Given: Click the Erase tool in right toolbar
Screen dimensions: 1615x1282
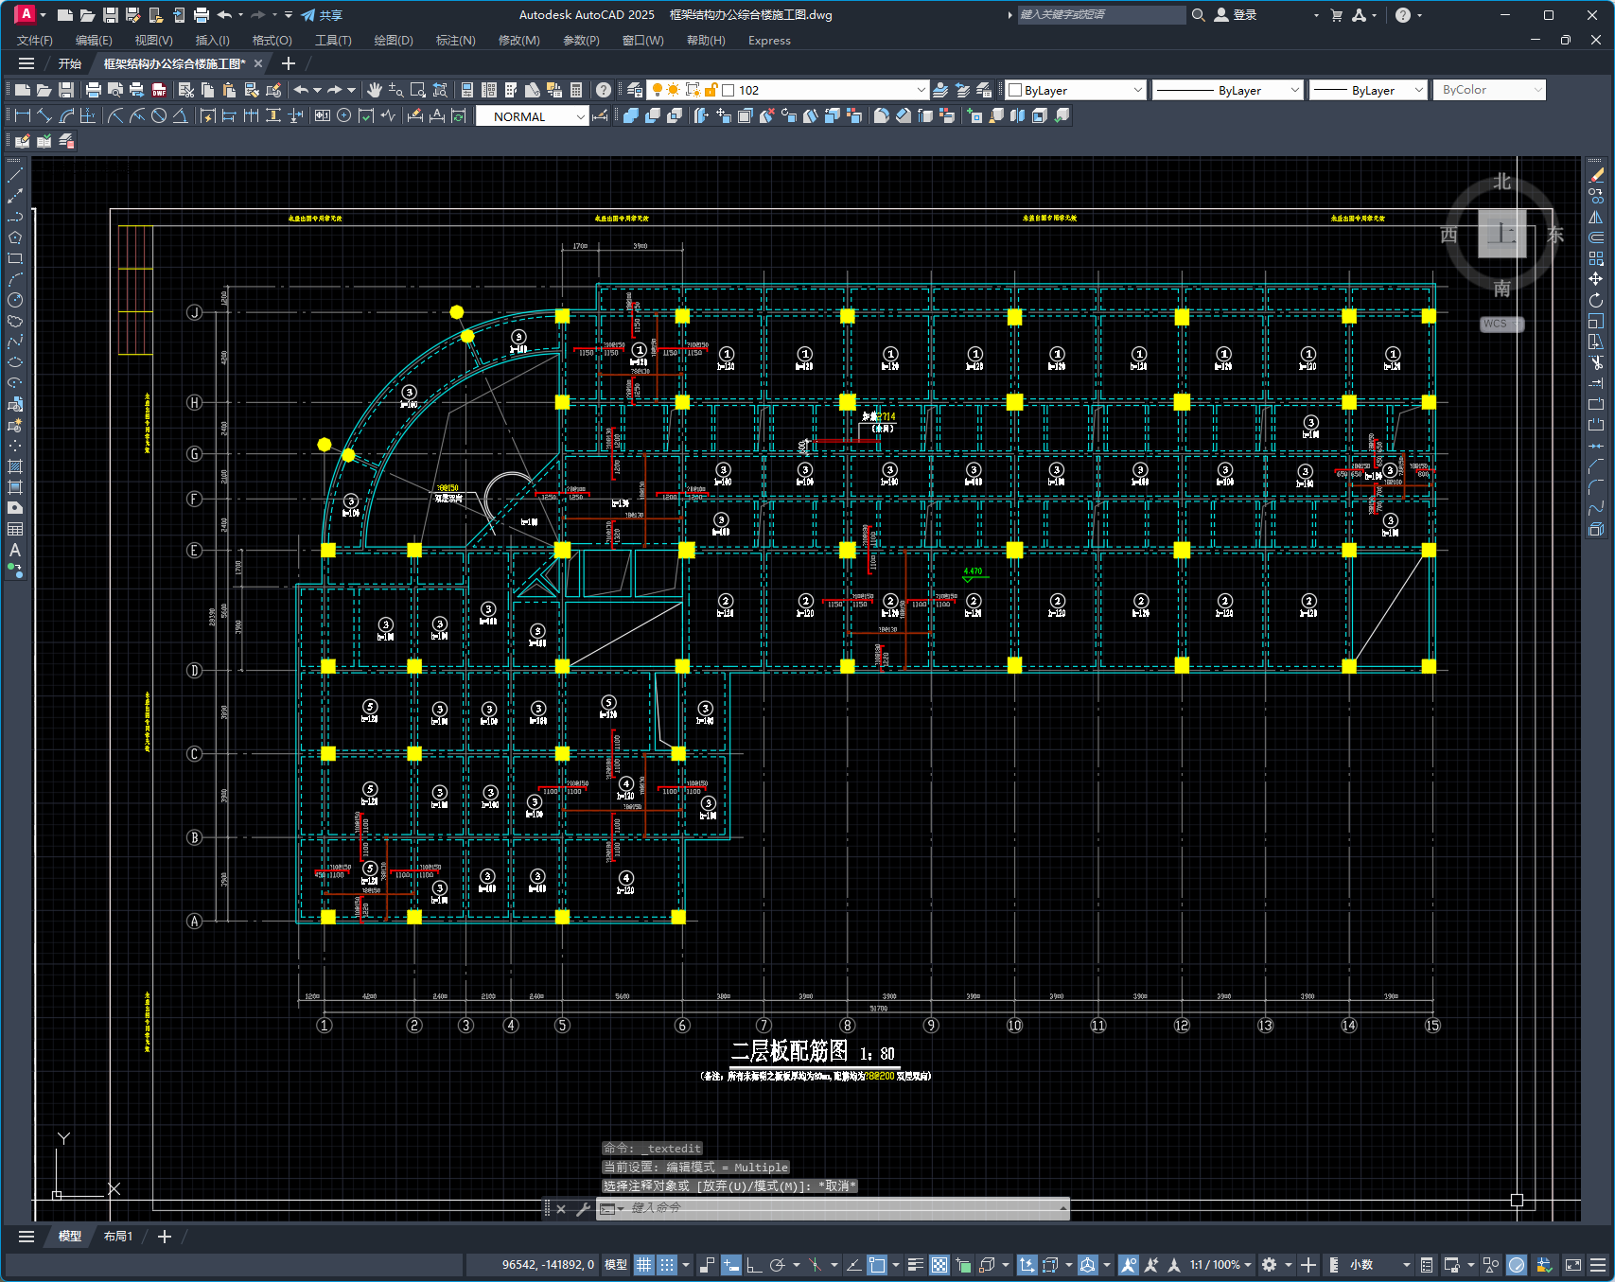Looking at the screenshot, I should click(1596, 175).
